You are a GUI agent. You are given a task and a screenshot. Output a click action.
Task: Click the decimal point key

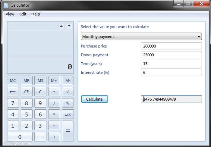(x=40, y=137)
